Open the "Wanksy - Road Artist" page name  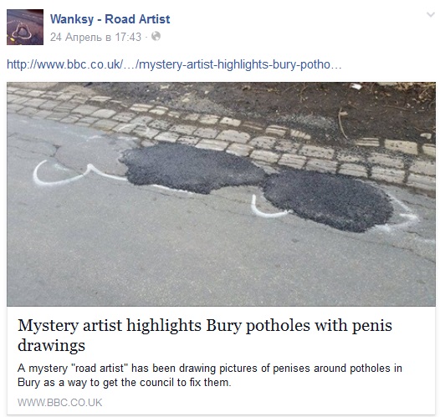pos(110,19)
